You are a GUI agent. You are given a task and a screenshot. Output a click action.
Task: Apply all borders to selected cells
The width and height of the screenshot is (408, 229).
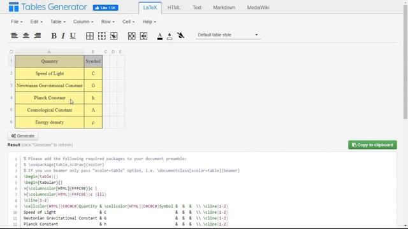[x=90, y=36]
